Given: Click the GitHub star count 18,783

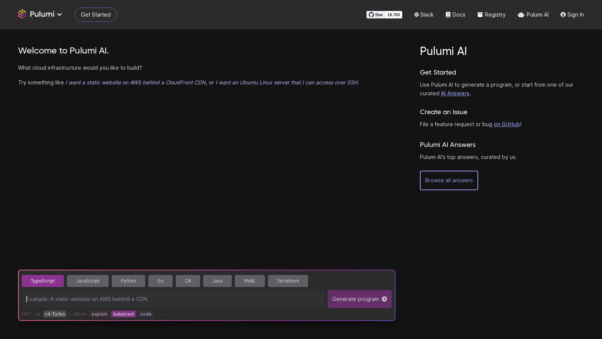Looking at the screenshot, I should (x=394, y=15).
